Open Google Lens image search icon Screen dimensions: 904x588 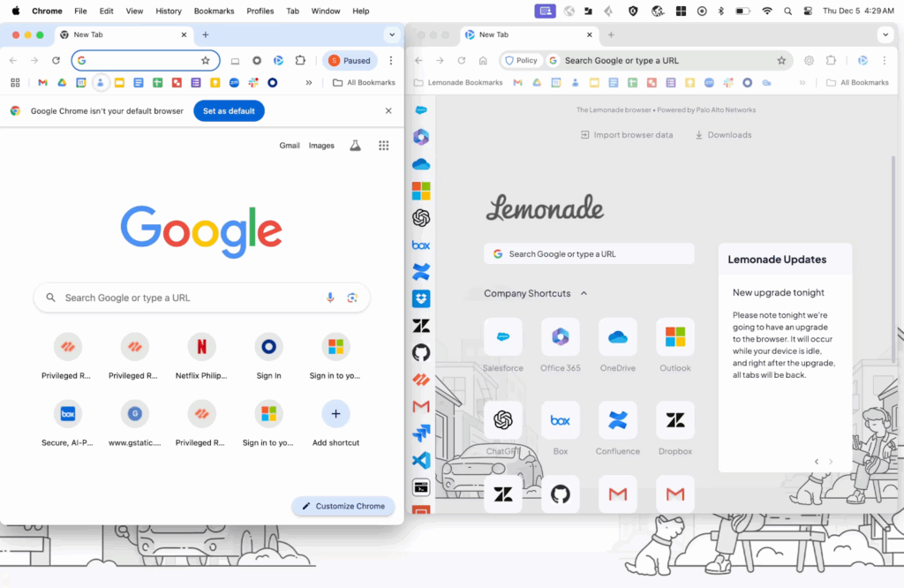[352, 298]
